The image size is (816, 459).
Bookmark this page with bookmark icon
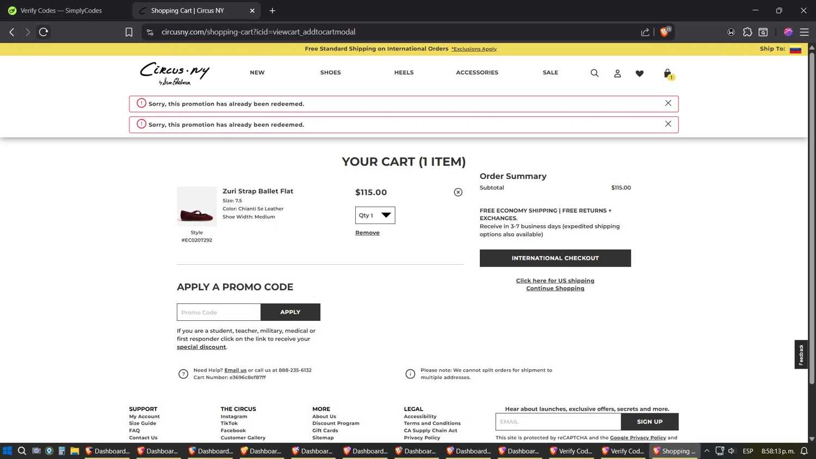point(129,32)
